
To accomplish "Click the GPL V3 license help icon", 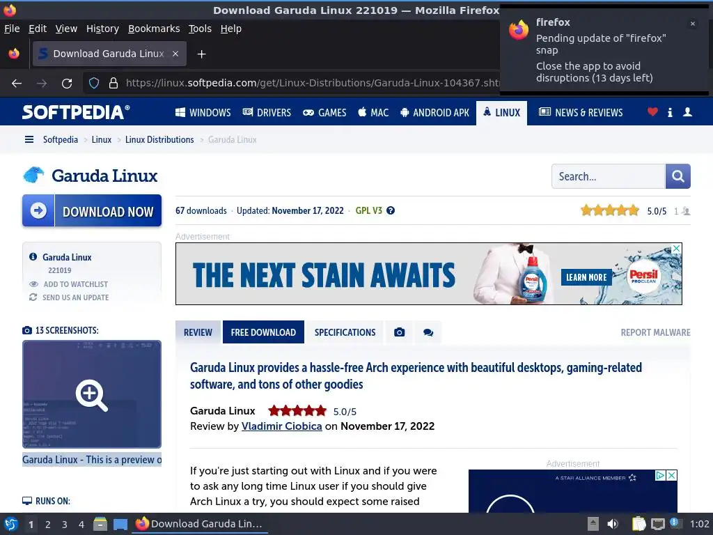I will click(391, 210).
